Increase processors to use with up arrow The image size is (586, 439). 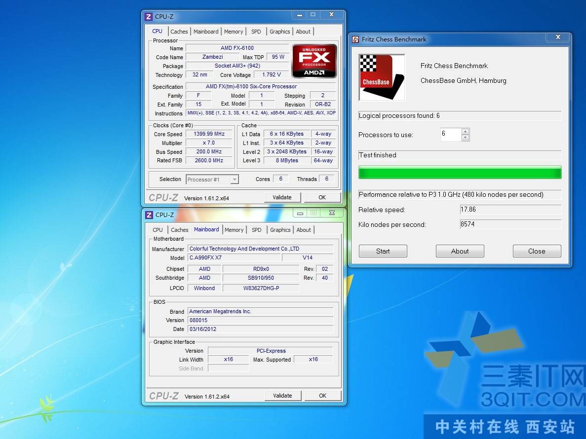[465, 131]
